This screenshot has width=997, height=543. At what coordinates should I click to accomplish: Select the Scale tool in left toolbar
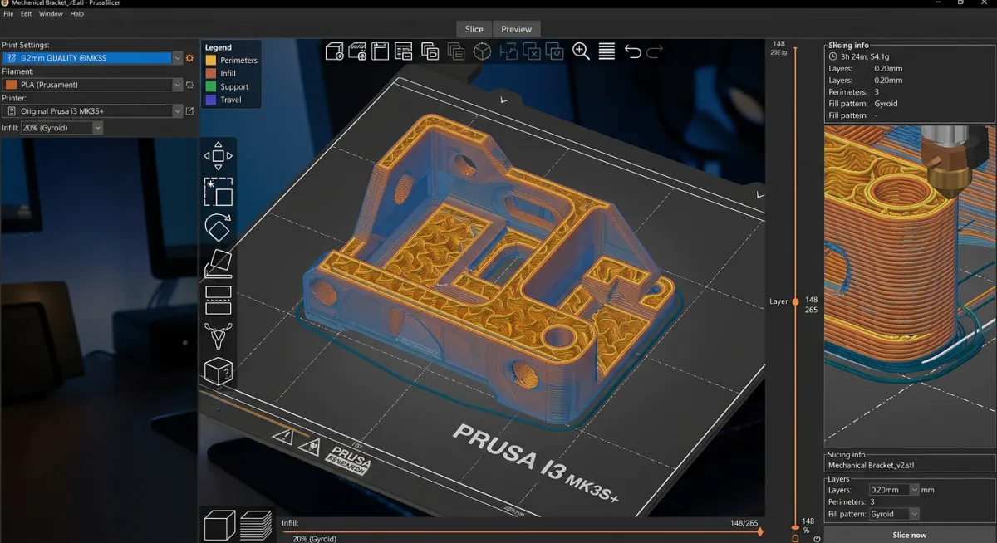pos(218,192)
